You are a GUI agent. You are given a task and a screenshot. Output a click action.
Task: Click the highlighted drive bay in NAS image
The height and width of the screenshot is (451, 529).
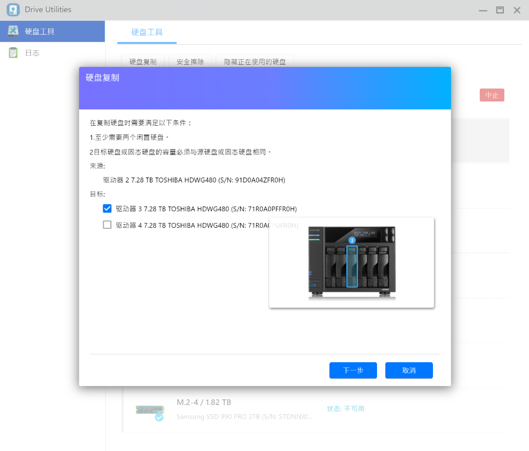coord(352,267)
